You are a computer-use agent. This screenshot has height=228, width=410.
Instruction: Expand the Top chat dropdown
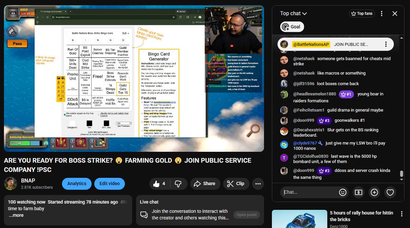(293, 14)
